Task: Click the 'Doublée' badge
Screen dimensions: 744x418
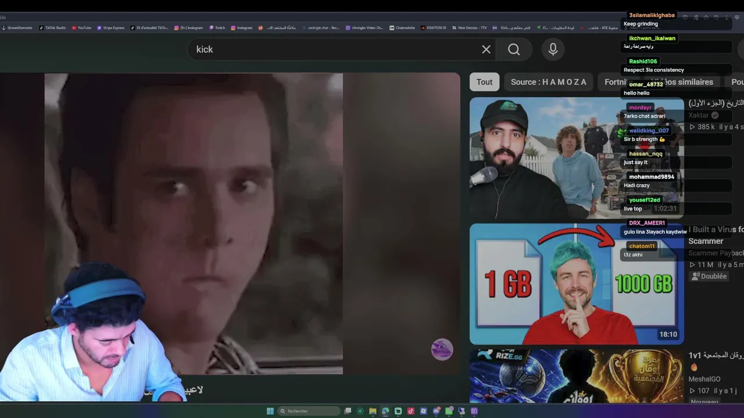Action: 709,276
